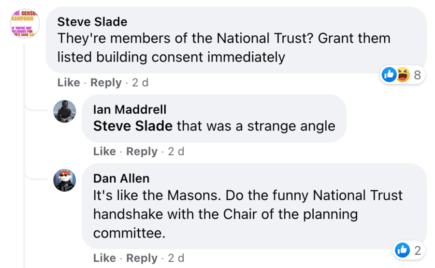Click the reaction icons on Steve Slade's comment
This screenshot has width=435, height=268.
click(x=396, y=74)
